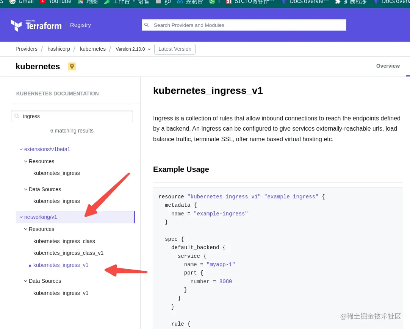Click the KUBERNETES DOCUMENTATION heading
The width and height of the screenshot is (410, 329).
click(58, 94)
